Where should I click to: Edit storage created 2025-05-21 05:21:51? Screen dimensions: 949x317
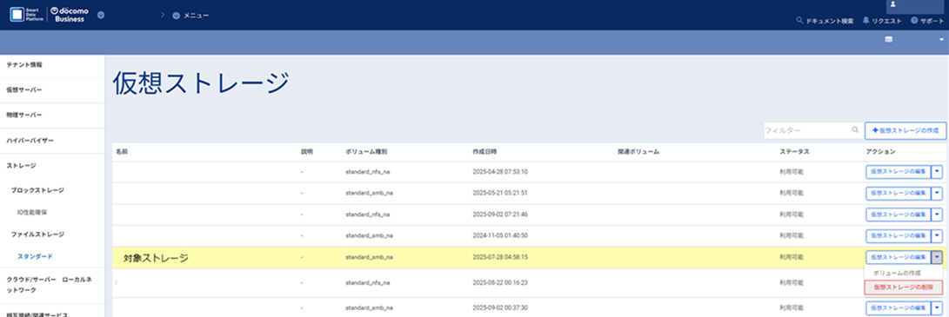click(x=899, y=193)
